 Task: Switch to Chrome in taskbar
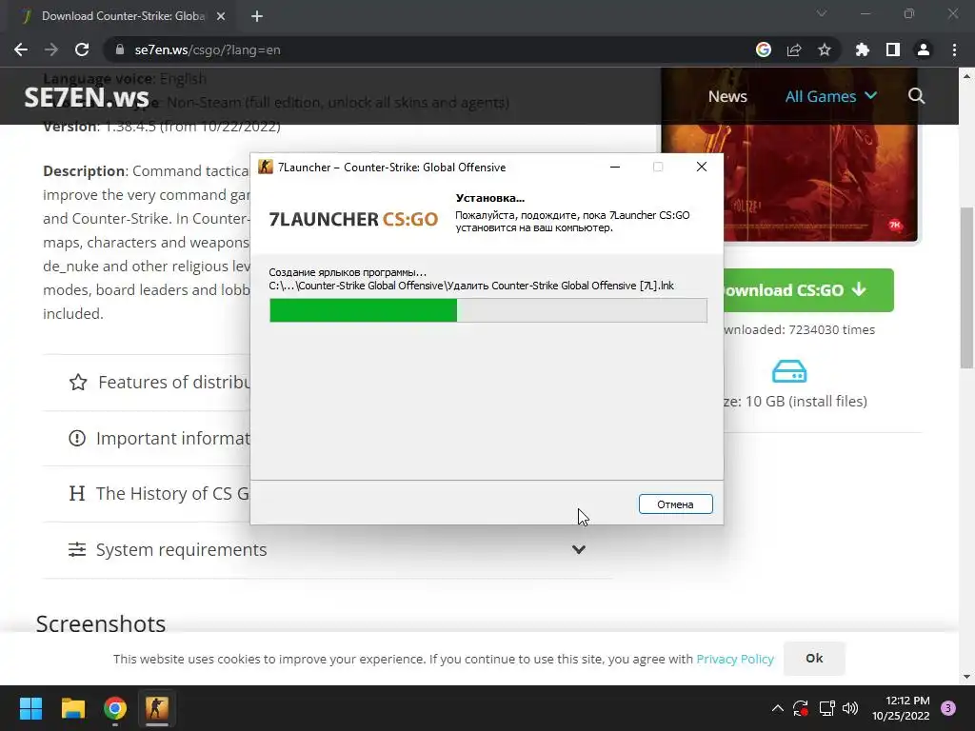[x=115, y=708]
